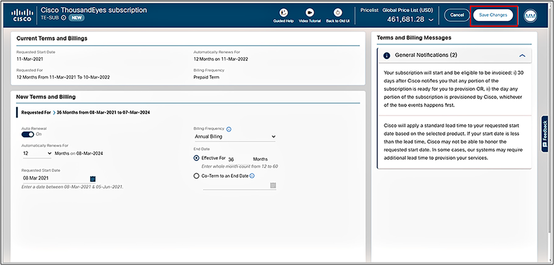Open the Feedback side tab

(544, 134)
